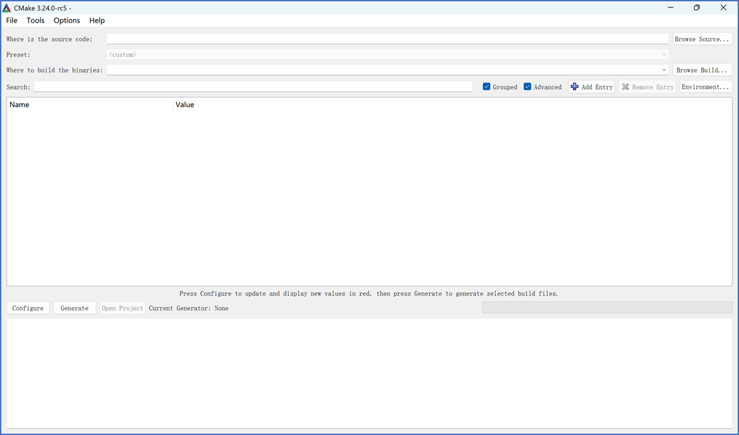
Task: Restore down the CMake window
Action: (x=697, y=7)
